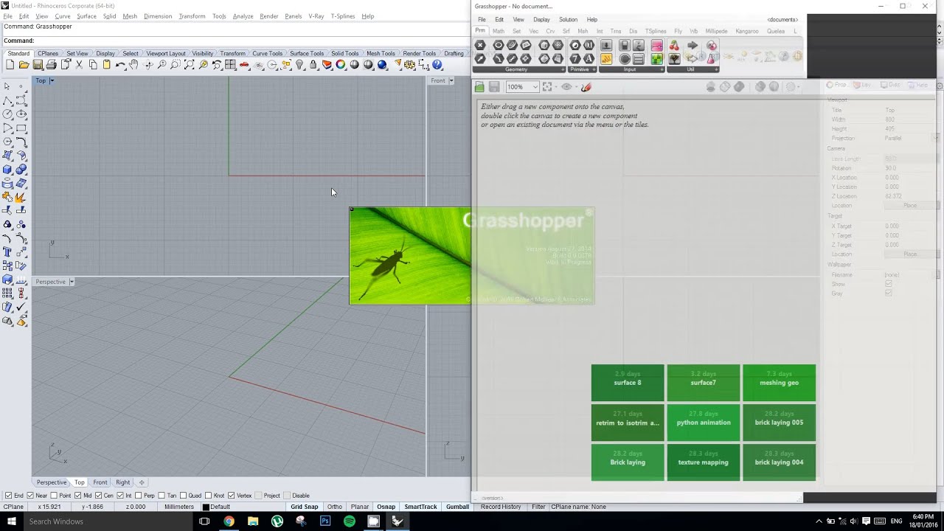
Task: Expand the Geometry group plus button
Action: coord(563,69)
